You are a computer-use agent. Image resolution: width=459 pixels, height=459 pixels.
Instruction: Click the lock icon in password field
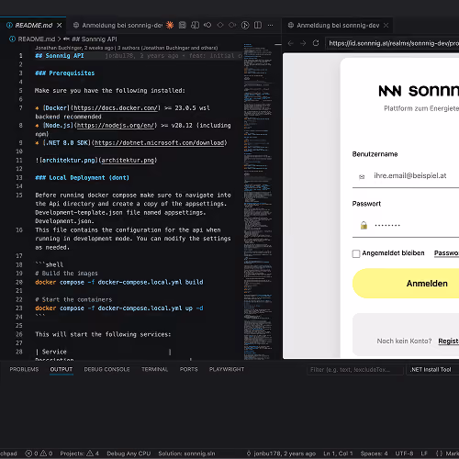(x=364, y=225)
